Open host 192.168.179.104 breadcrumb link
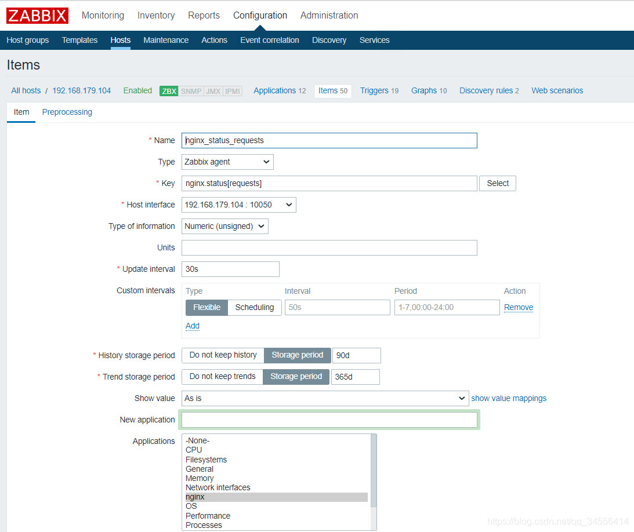Screen dimensions: 634x532 [x=82, y=90]
